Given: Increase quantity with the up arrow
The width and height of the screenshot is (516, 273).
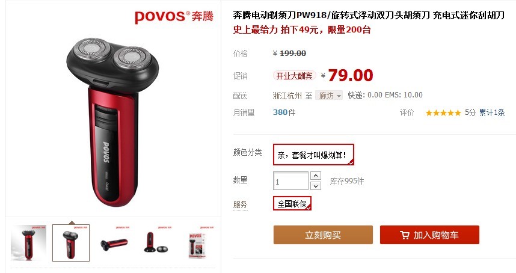Looking at the screenshot, I should [x=316, y=176].
